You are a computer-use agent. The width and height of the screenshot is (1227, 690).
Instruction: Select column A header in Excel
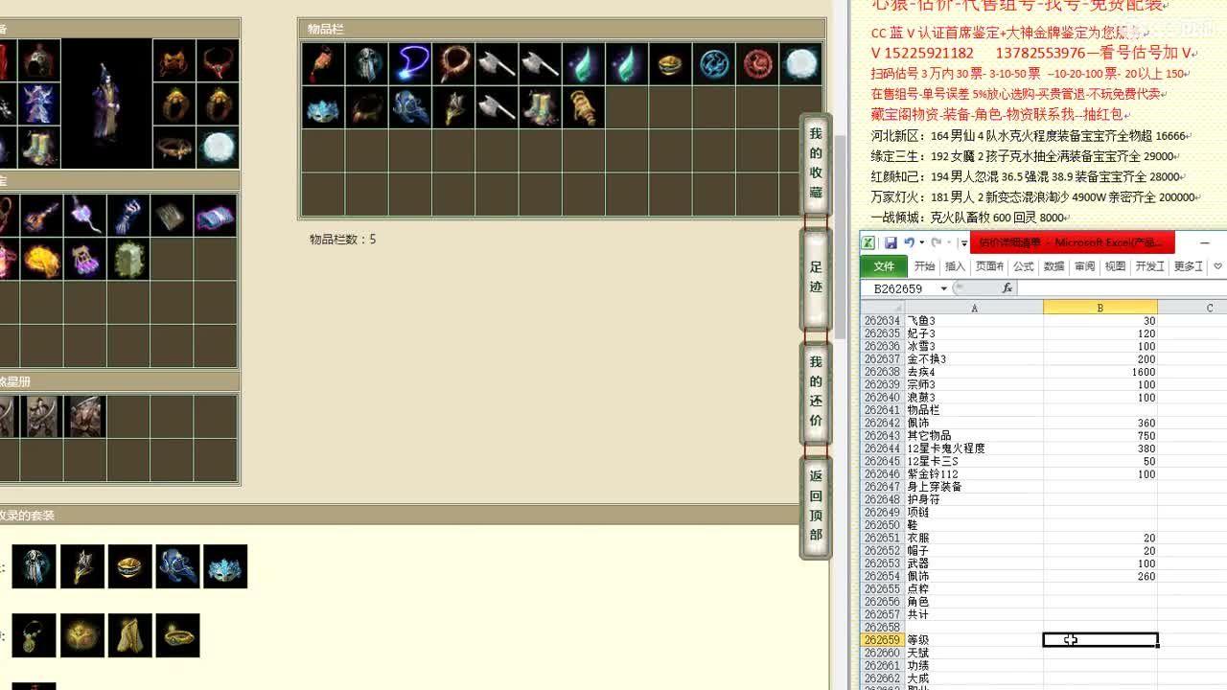click(x=974, y=308)
